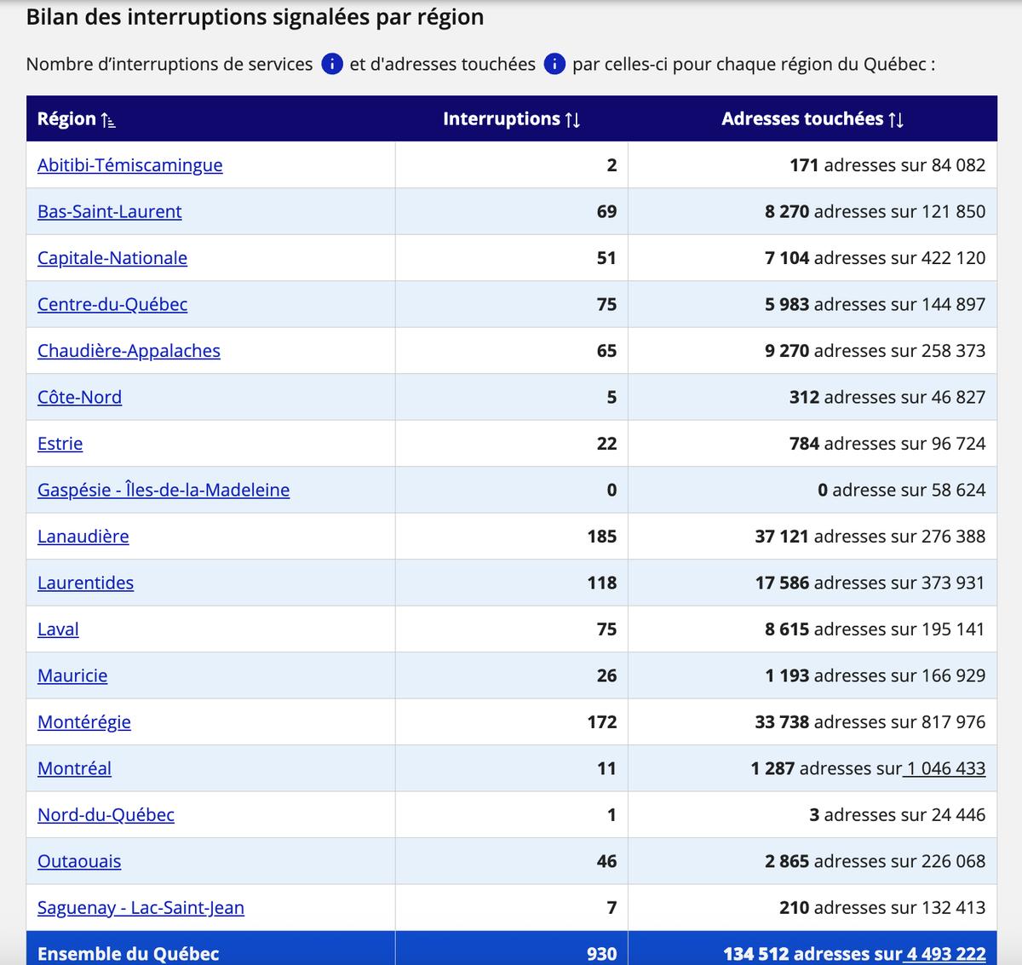This screenshot has width=1022, height=965.
Task: Sort table by Région column
Action: click(107, 120)
